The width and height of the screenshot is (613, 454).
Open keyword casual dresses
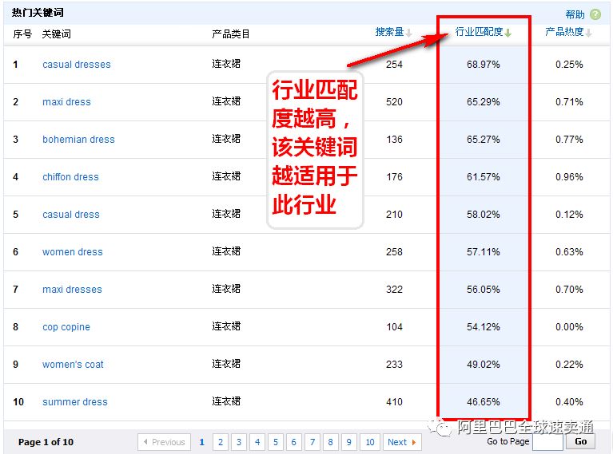point(77,65)
